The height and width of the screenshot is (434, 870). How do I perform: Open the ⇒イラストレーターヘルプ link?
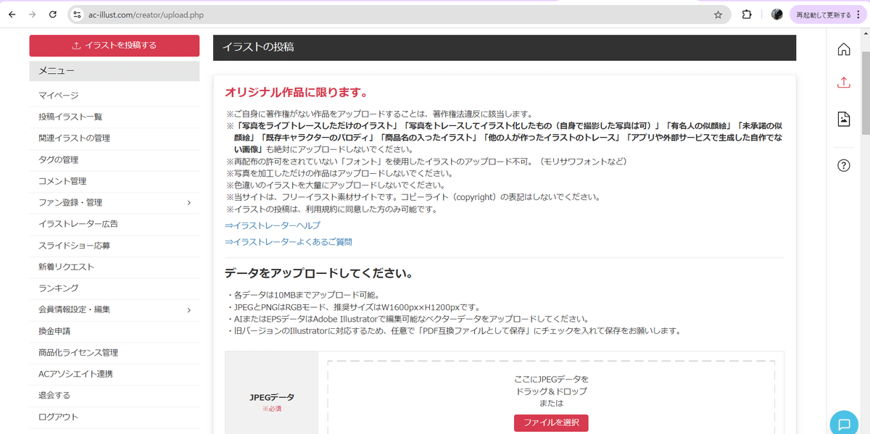(x=273, y=225)
